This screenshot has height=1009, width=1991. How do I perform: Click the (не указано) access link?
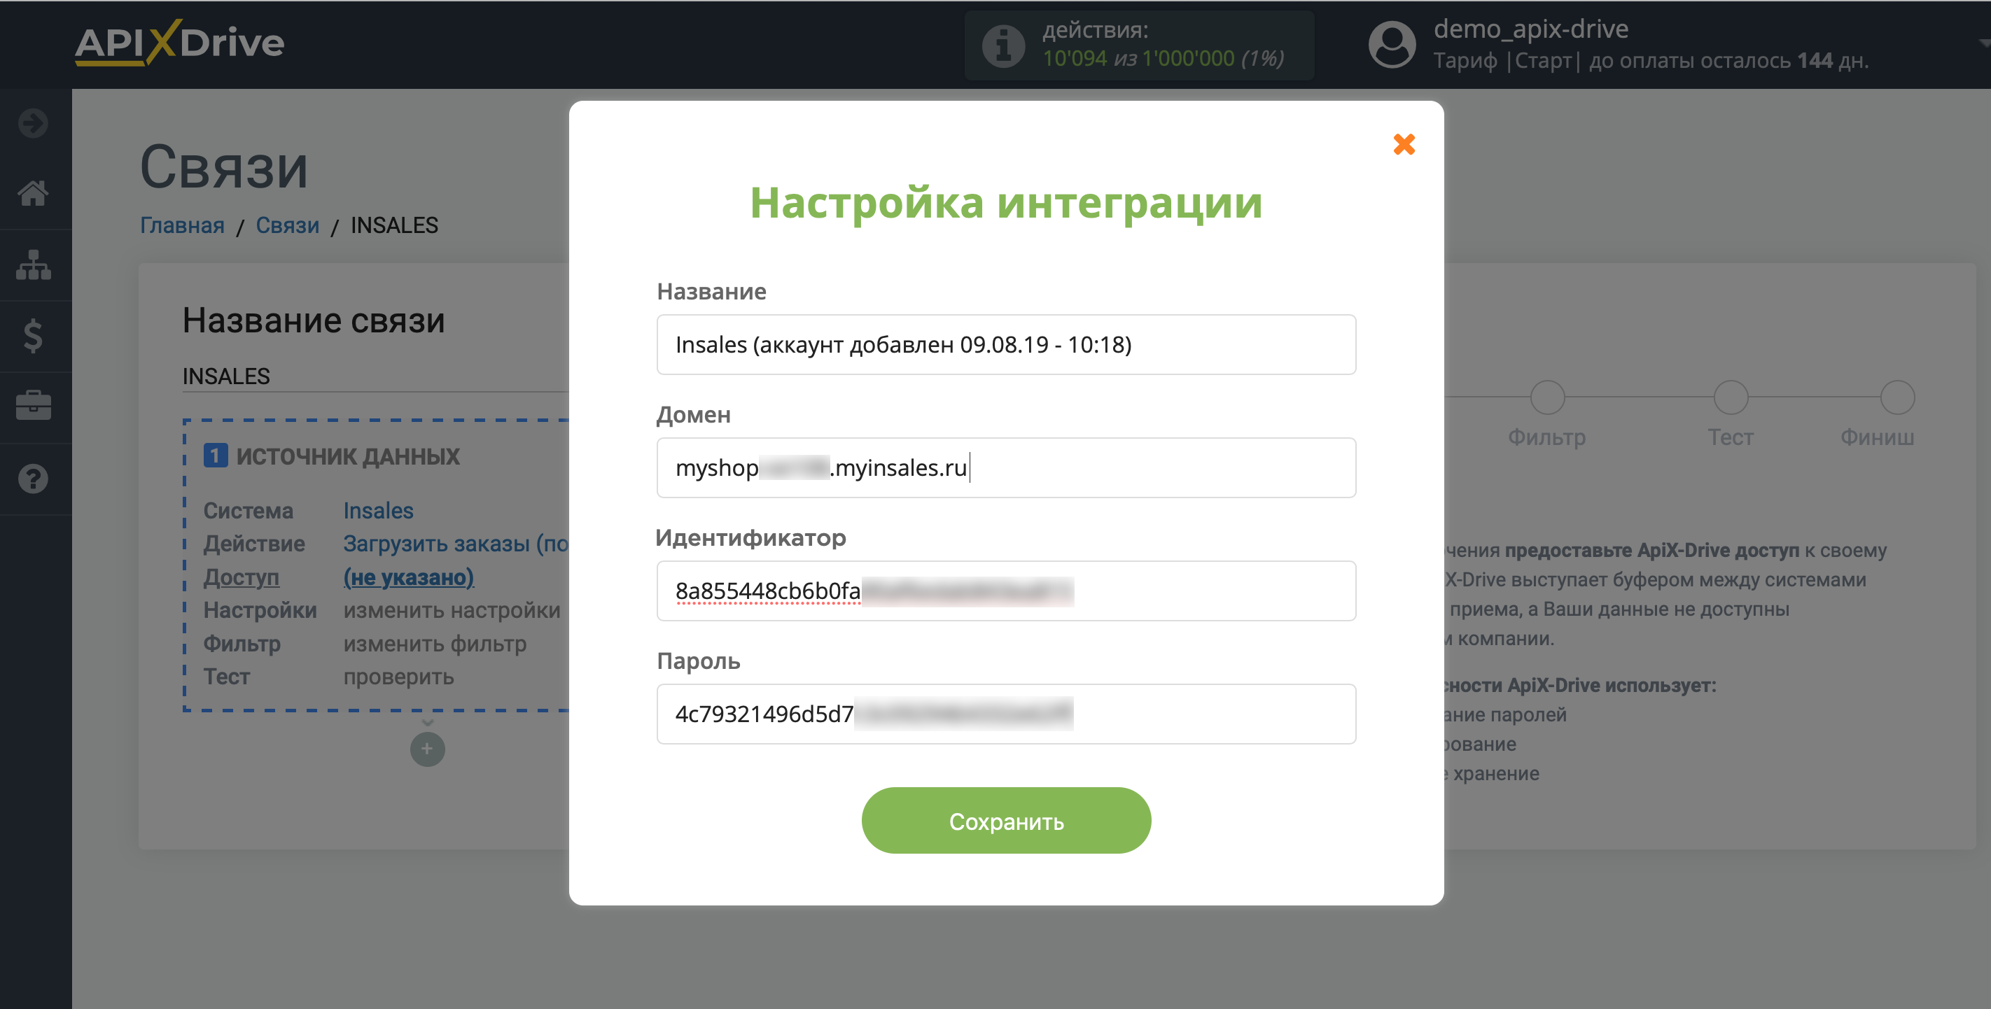coord(409,577)
